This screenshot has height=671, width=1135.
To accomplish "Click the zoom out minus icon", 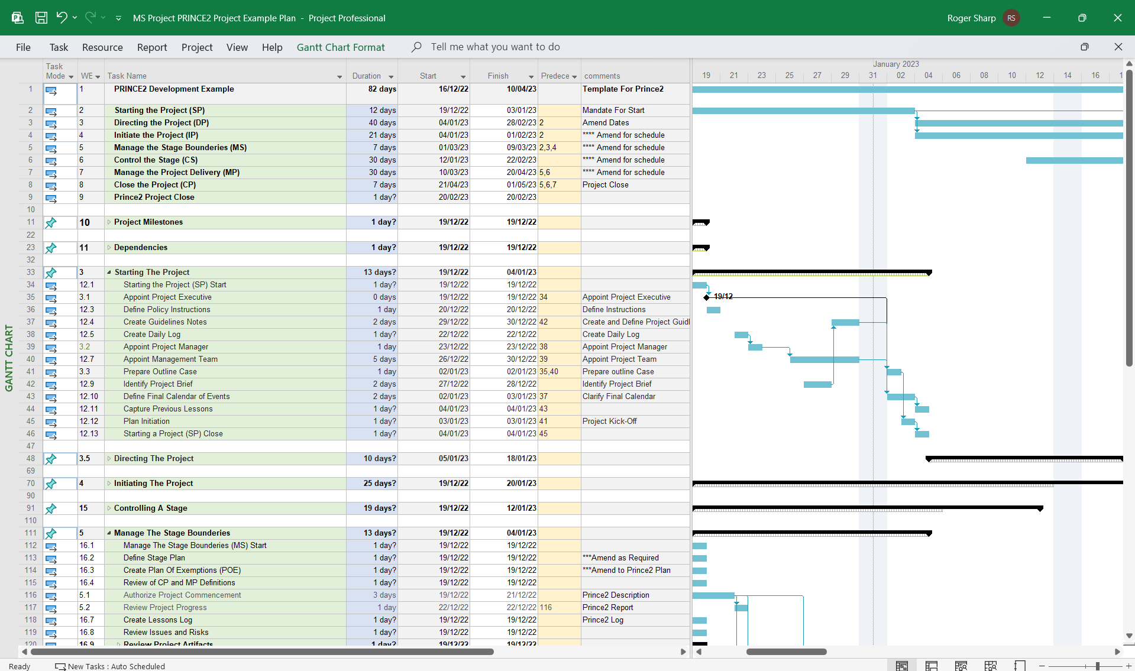I will (1042, 666).
